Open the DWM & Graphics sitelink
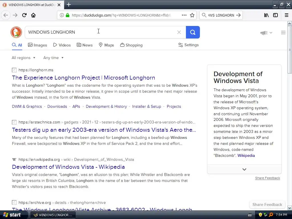Viewport: 292px width, 219px height. [27, 107]
